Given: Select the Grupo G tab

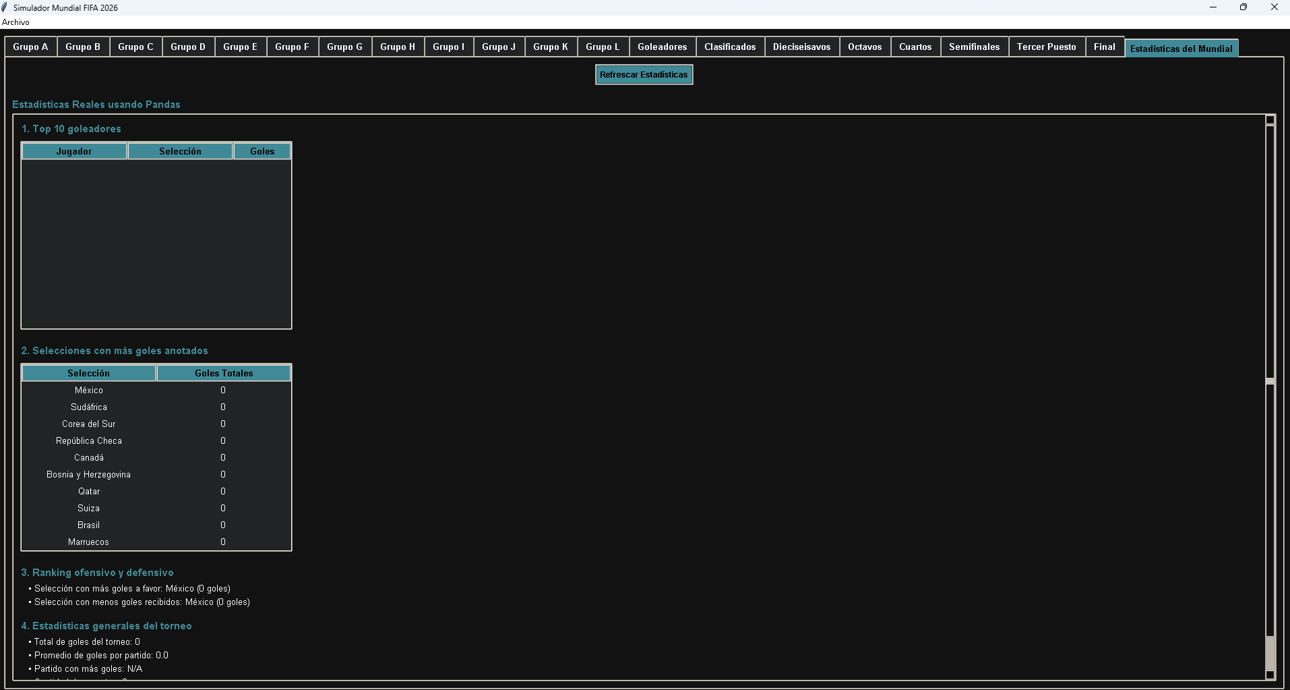Looking at the screenshot, I should coord(345,47).
